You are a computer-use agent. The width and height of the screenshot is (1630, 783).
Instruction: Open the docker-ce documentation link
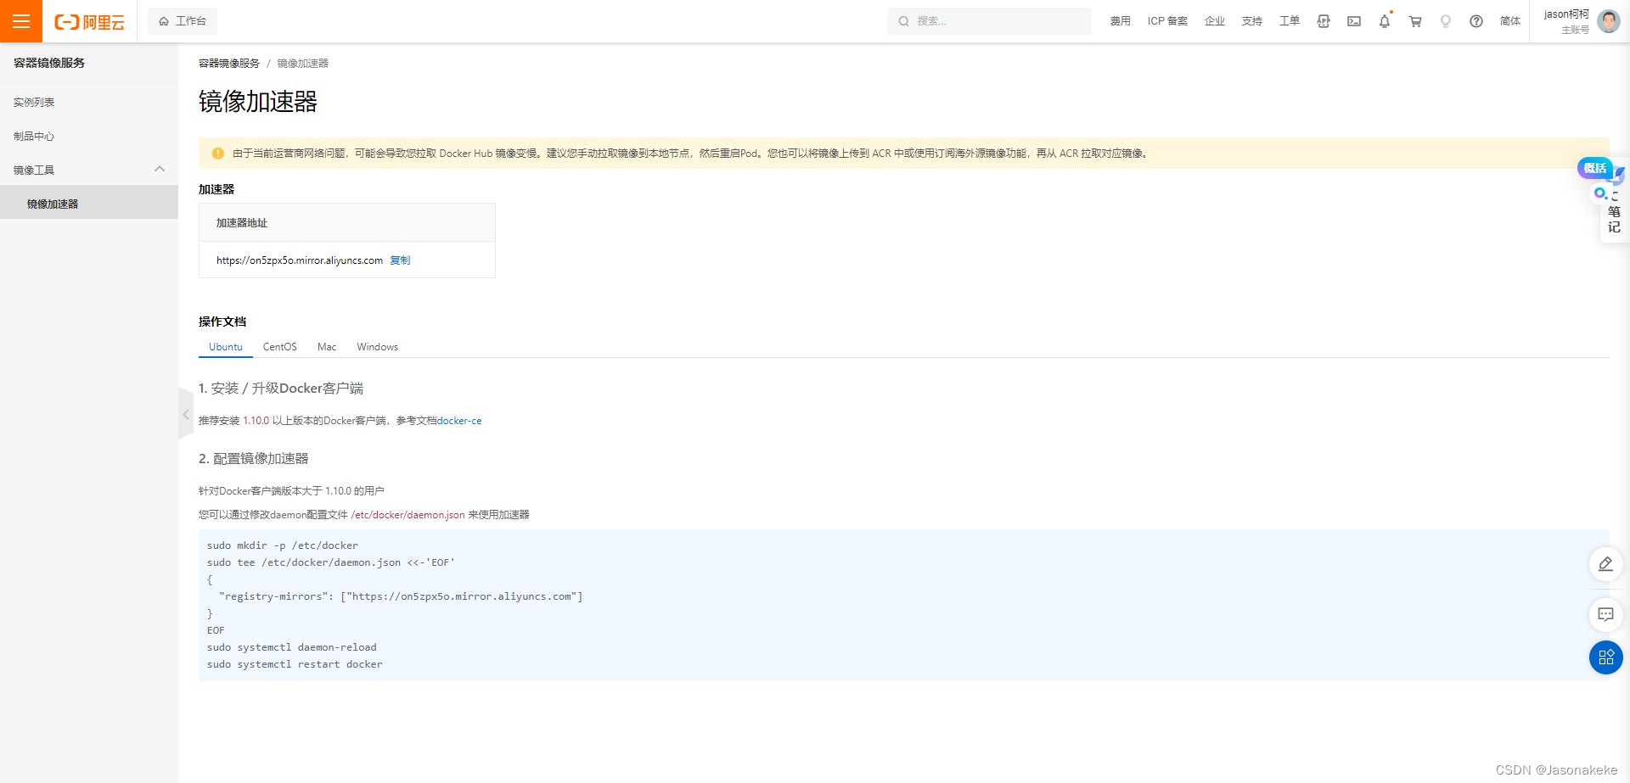[x=459, y=421]
